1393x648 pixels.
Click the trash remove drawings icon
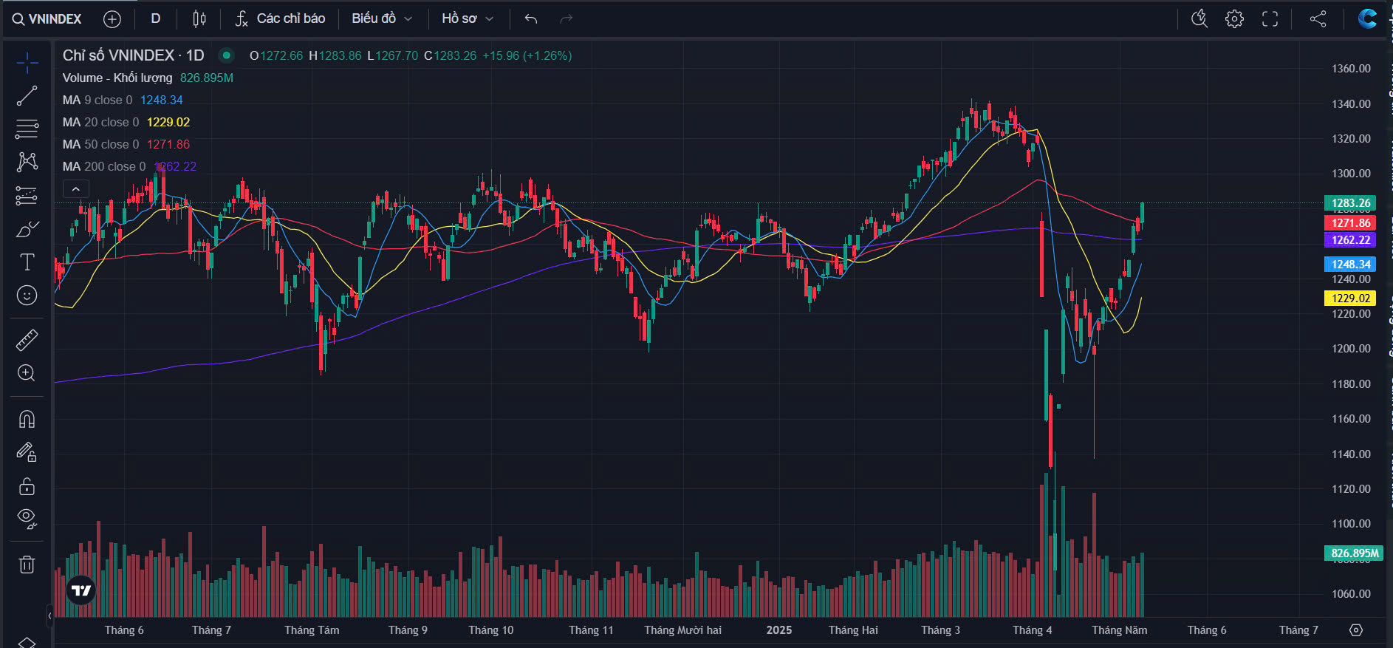click(x=27, y=565)
